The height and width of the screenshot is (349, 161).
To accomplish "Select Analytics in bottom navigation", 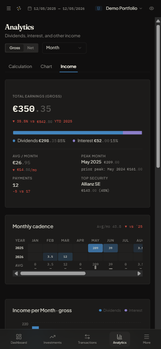I will (x=120, y=339).
